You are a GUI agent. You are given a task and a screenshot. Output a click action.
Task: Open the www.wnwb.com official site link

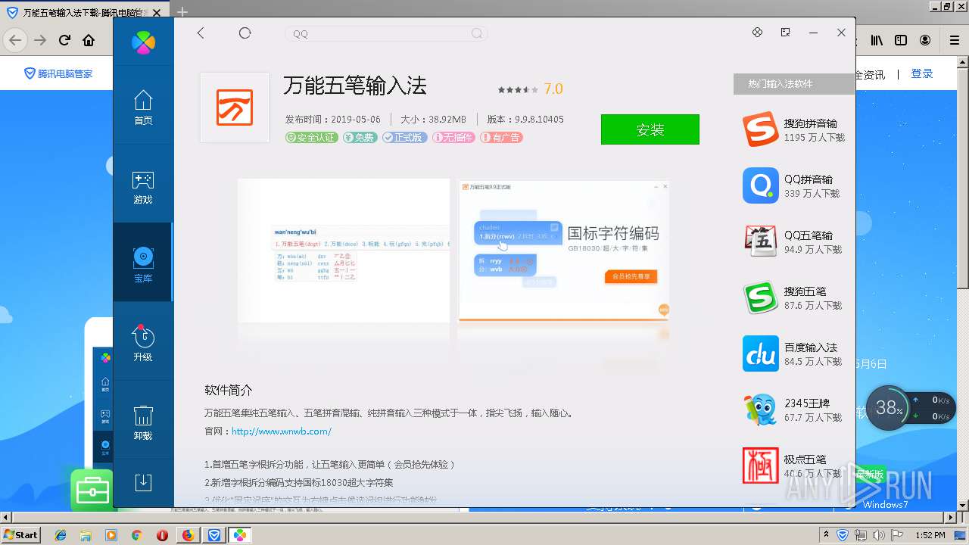pos(282,431)
